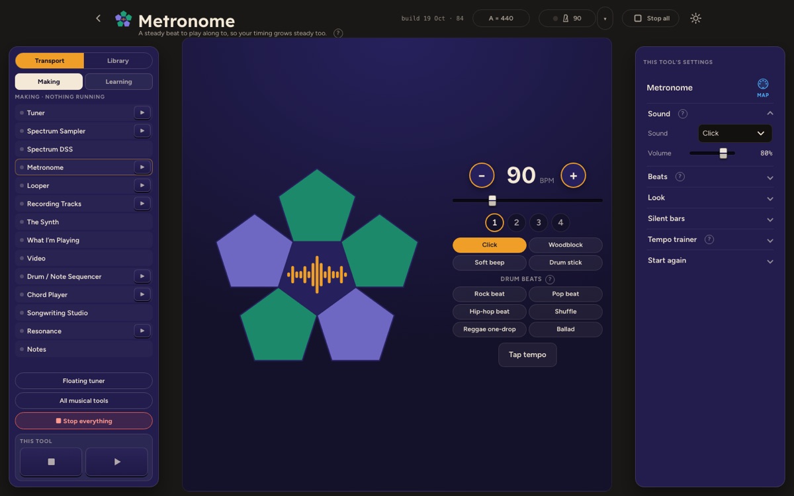Open the Tempo trainer help icon
The height and width of the screenshot is (496, 794).
pyautogui.click(x=709, y=239)
